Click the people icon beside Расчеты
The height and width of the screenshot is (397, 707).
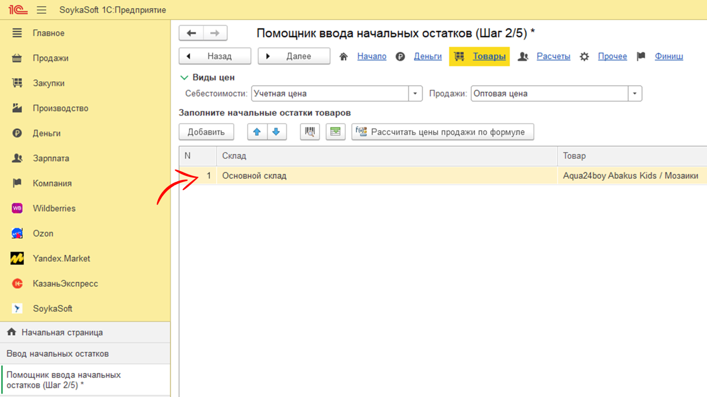[x=523, y=56]
